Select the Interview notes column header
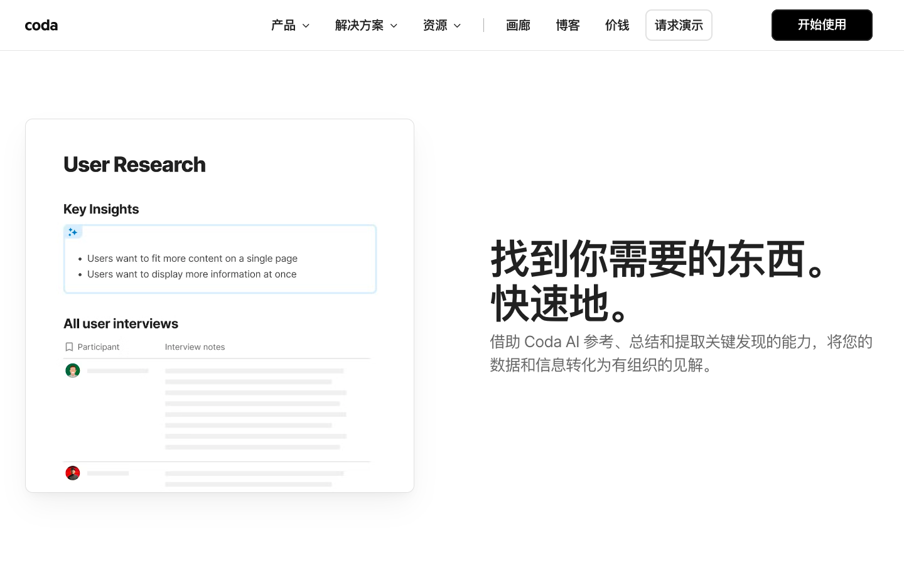 coord(195,347)
